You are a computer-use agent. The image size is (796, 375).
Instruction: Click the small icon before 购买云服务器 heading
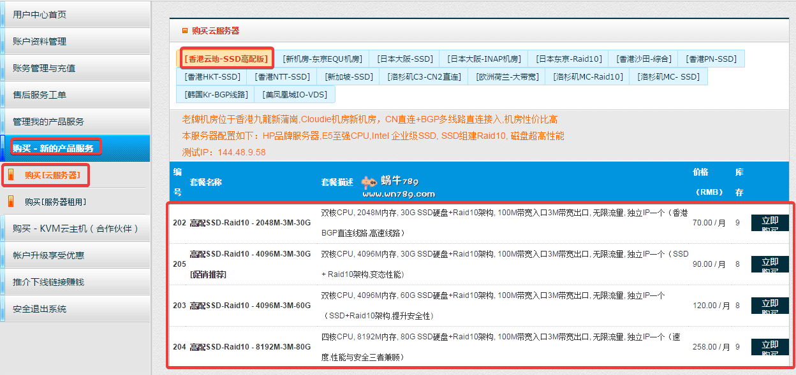185,30
